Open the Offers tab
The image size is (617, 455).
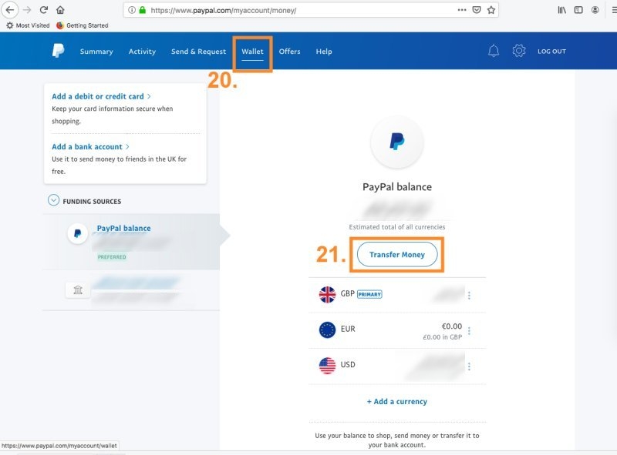[290, 52]
